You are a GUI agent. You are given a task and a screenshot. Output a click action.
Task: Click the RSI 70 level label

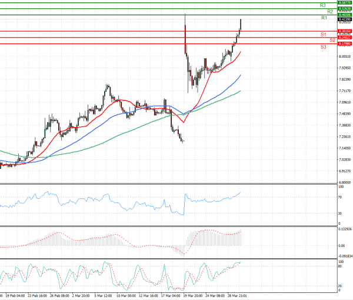point(340,197)
